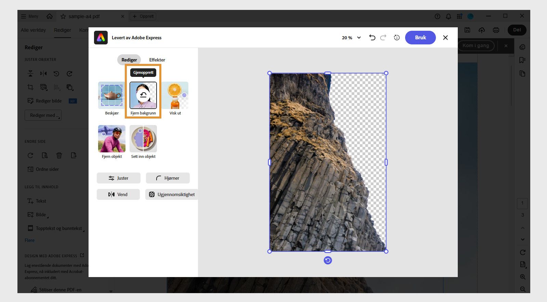Viewport: 547px width, 302px height.
Task: Click the delete page trash icon
Action: click(x=59, y=155)
